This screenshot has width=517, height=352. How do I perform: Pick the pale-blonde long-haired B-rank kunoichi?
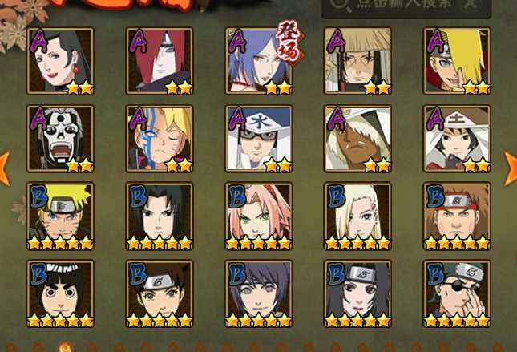click(x=357, y=216)
